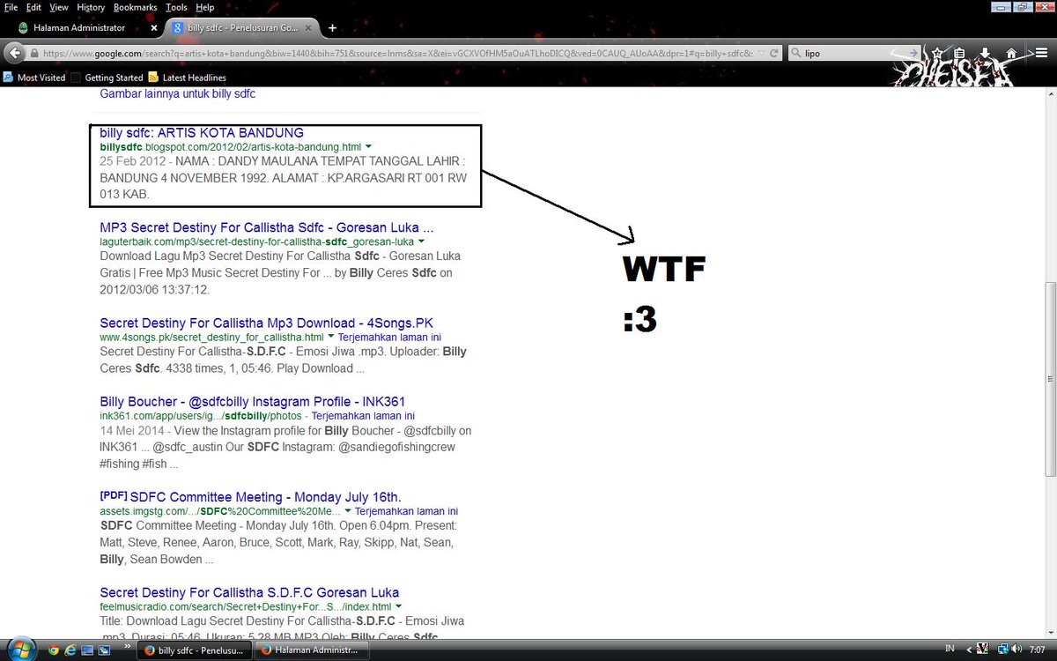Open dropdown arrow beside the 4songs.pk URL

point(331,337)
